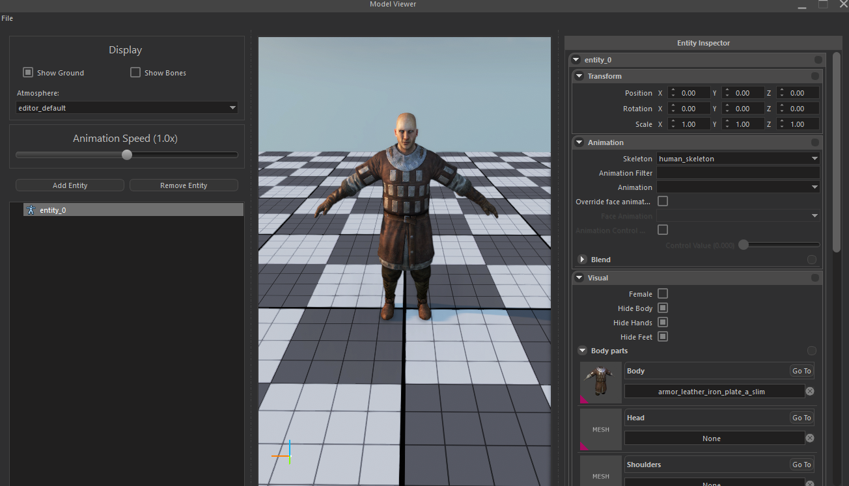Collapse the Body parts group
Screen dimensions: 849x486
[583, 351]
